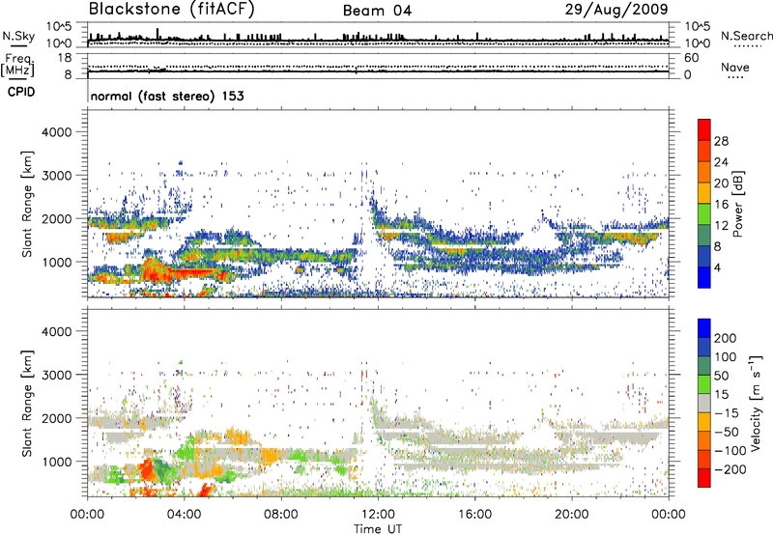Click the 'N.Search' legend label
The image size is (773, 535).
[x=746, y=36]
